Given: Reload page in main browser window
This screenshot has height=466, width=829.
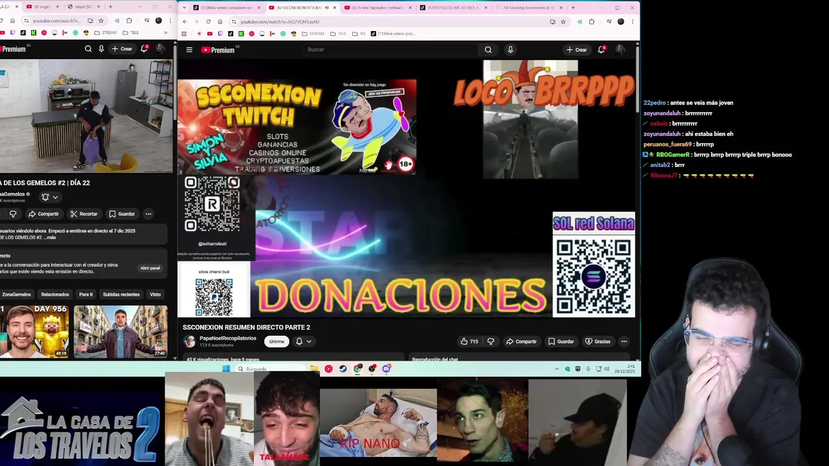Looking at the screenshot, I should (208, 21).
